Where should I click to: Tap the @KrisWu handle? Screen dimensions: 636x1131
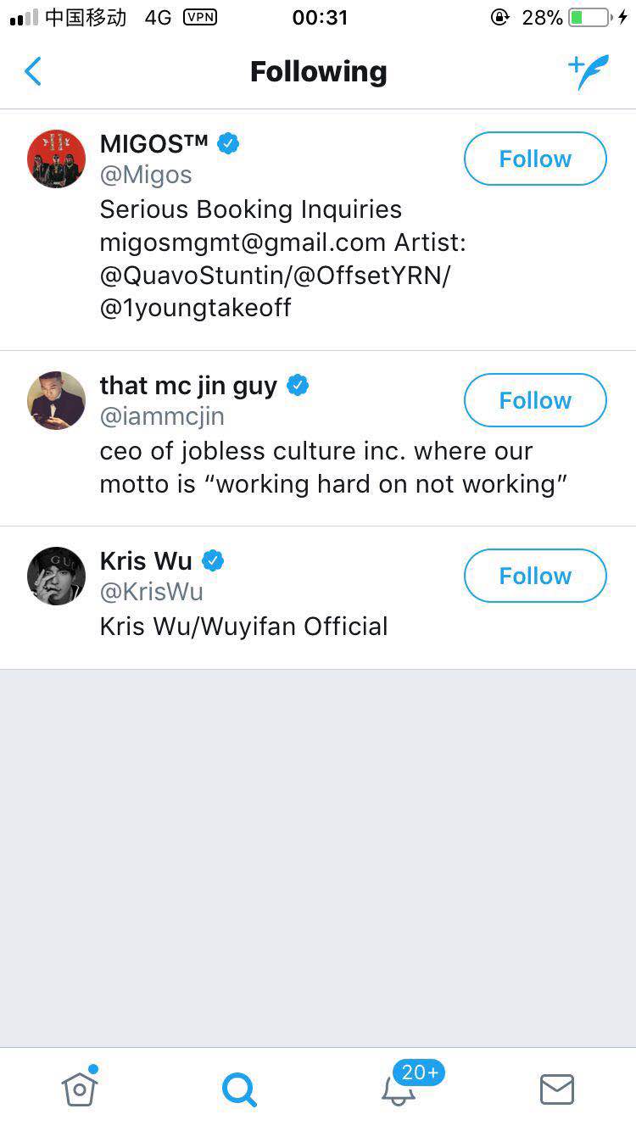tap(152, 592)
